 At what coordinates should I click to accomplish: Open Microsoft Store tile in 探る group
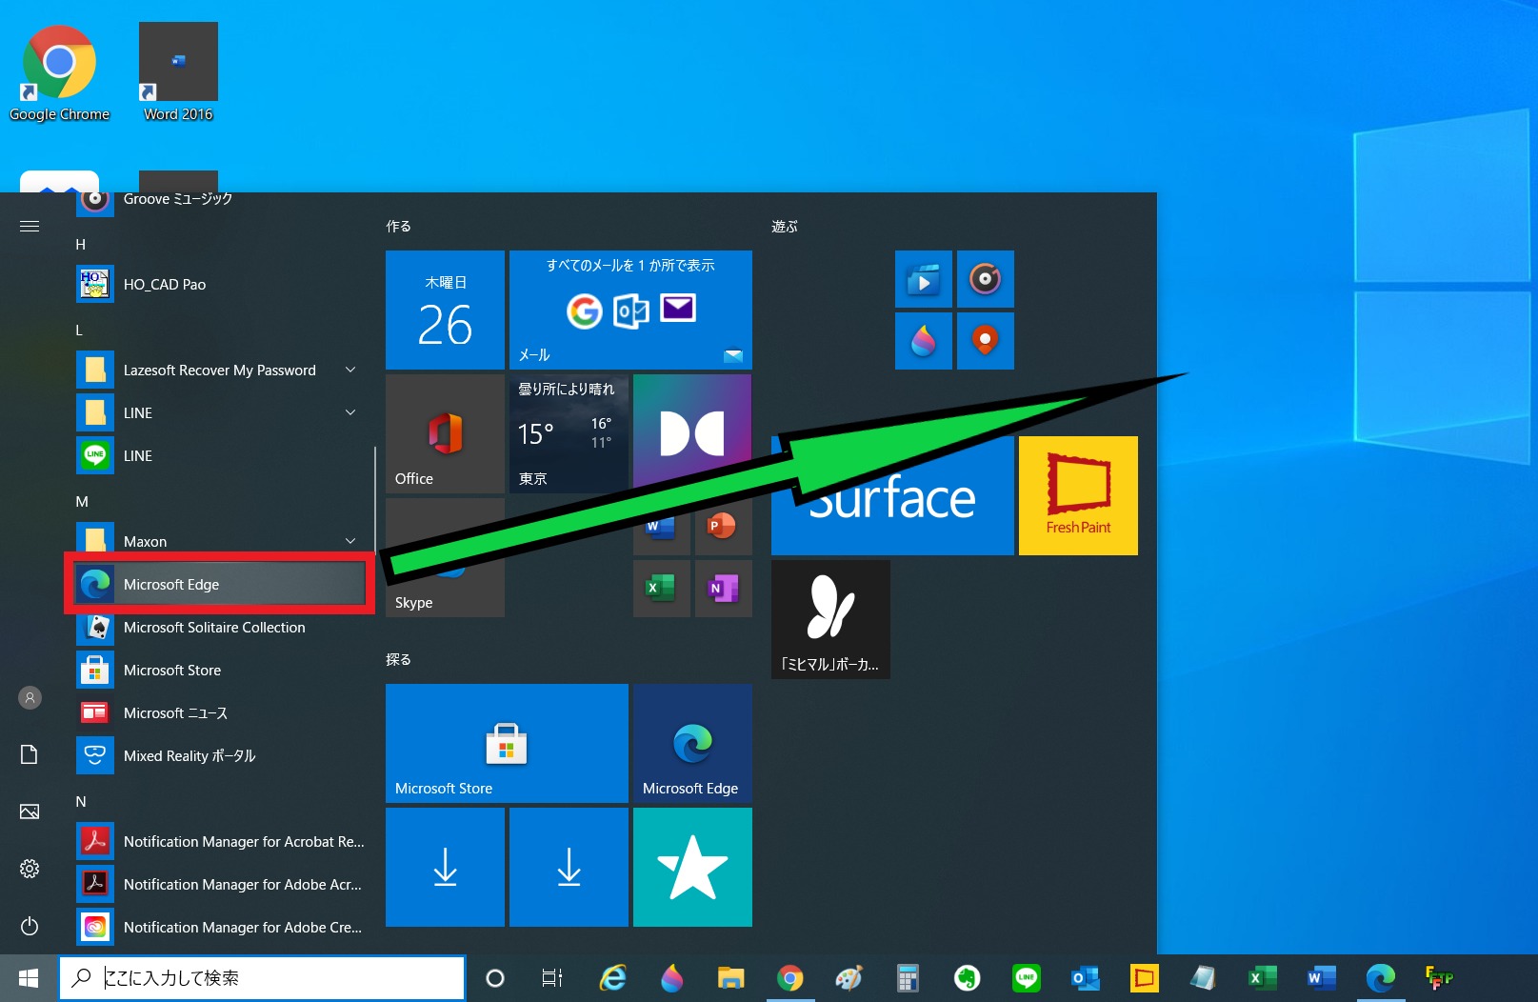point(507,743)
